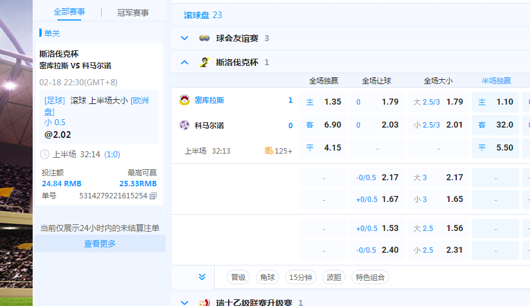
Task: Expand the 瑞士乙级联赛升级赛 section
Action: (185, 302)
